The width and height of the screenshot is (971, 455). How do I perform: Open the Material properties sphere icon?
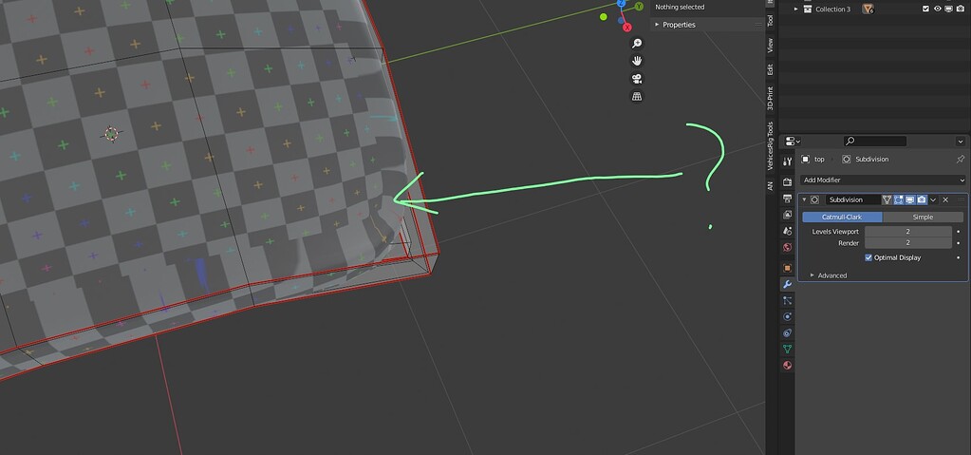pyautogui.click(x=787, y=365)
